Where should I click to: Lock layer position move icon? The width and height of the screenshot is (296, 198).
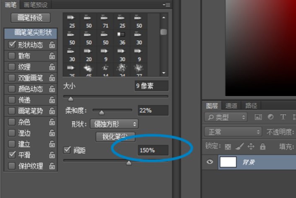[x=251, y=146]
